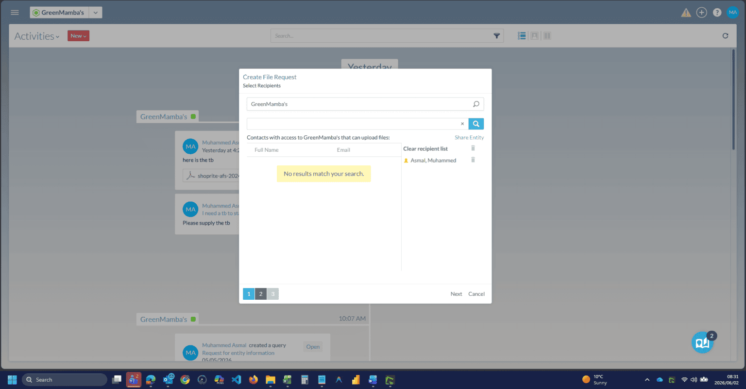Open Task View from the taskbar
The height and width of the screenshot is (389, 746).
[x=117, y=379]
